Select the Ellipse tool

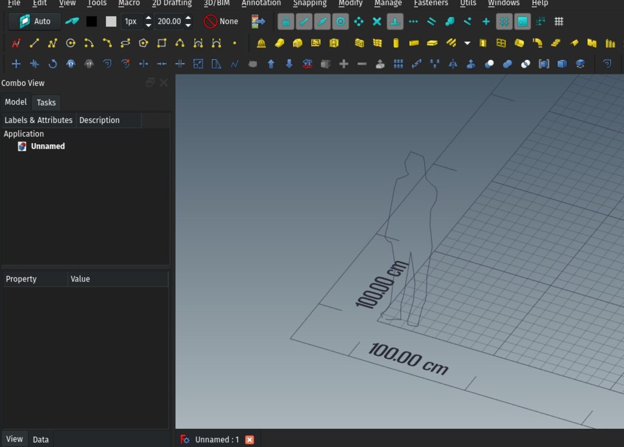125,43
